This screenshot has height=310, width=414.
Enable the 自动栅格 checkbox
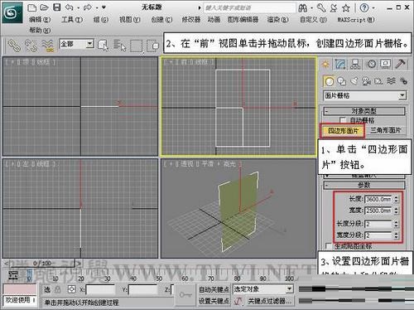(x=343, y=120)
